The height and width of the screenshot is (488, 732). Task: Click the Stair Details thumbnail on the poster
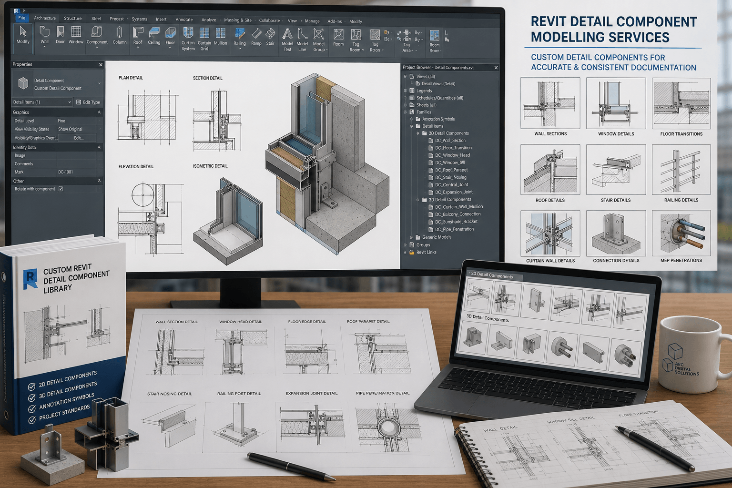[616, 170]
